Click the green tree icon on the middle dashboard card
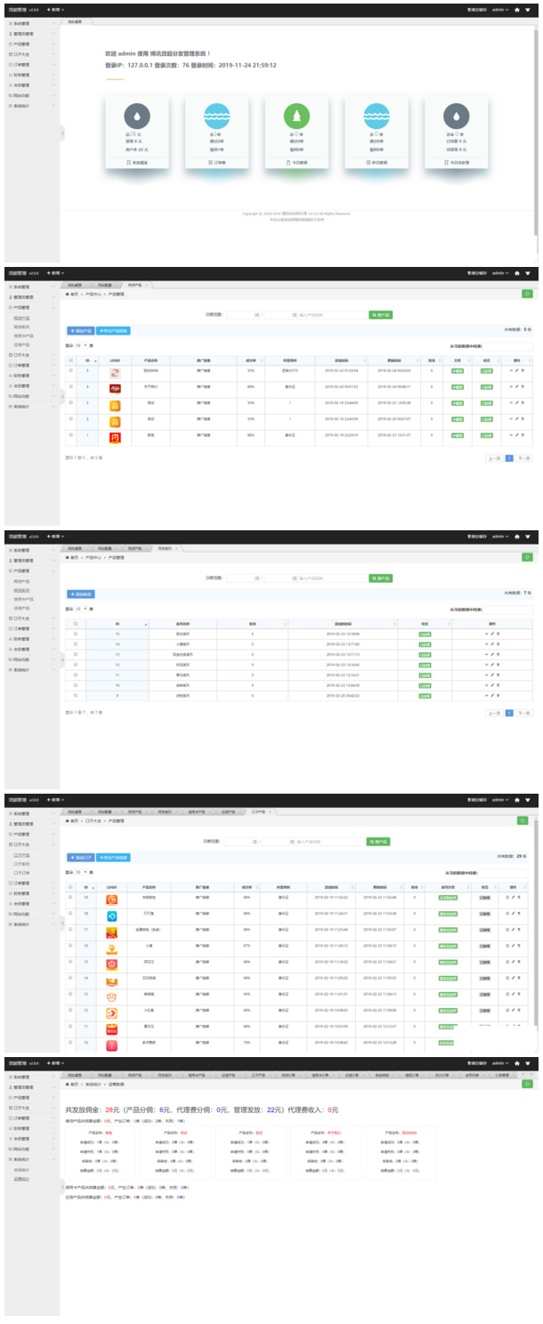This screenshot has height=1324, width=543. click(x=296, y=115)
